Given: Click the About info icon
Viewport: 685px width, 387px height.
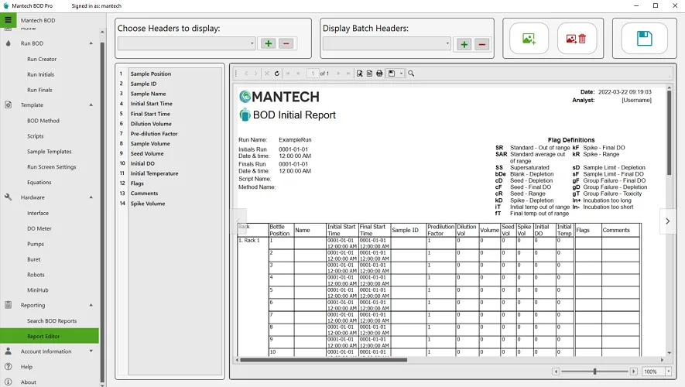Looking at the screenshot, I should (9, 382).
